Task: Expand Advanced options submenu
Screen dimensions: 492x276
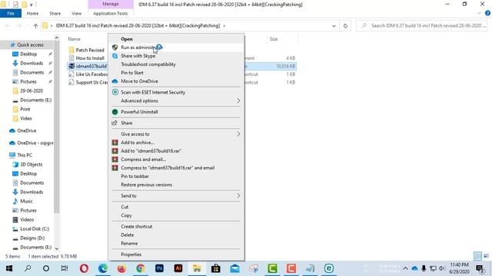Action: (x=238, y=100)
